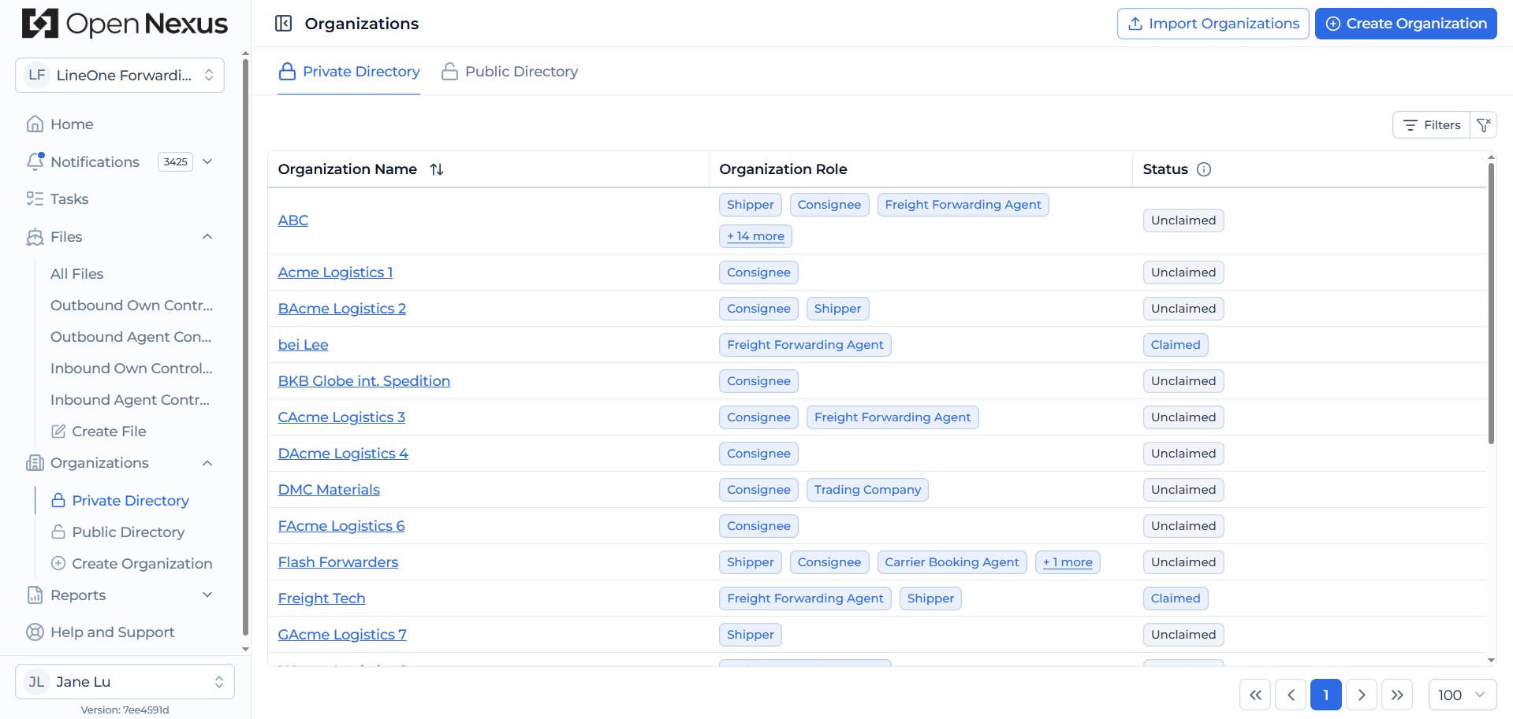
Task: Expand the Reports section chevron
Action: [207, 595]
